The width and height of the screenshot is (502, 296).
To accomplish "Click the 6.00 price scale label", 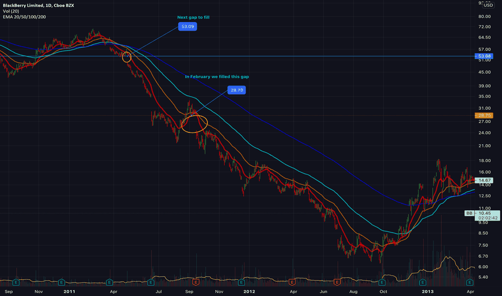I will pyautogui.click(x=483, y=266).
